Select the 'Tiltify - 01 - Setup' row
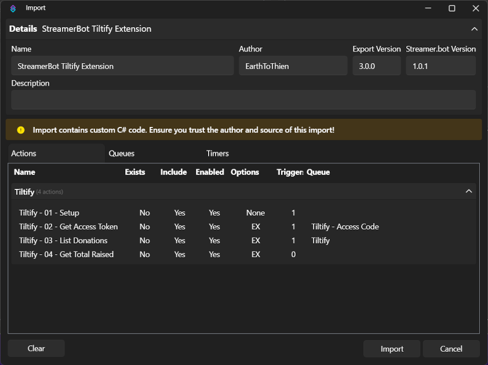The image size is (488, 365). (243, 213)
